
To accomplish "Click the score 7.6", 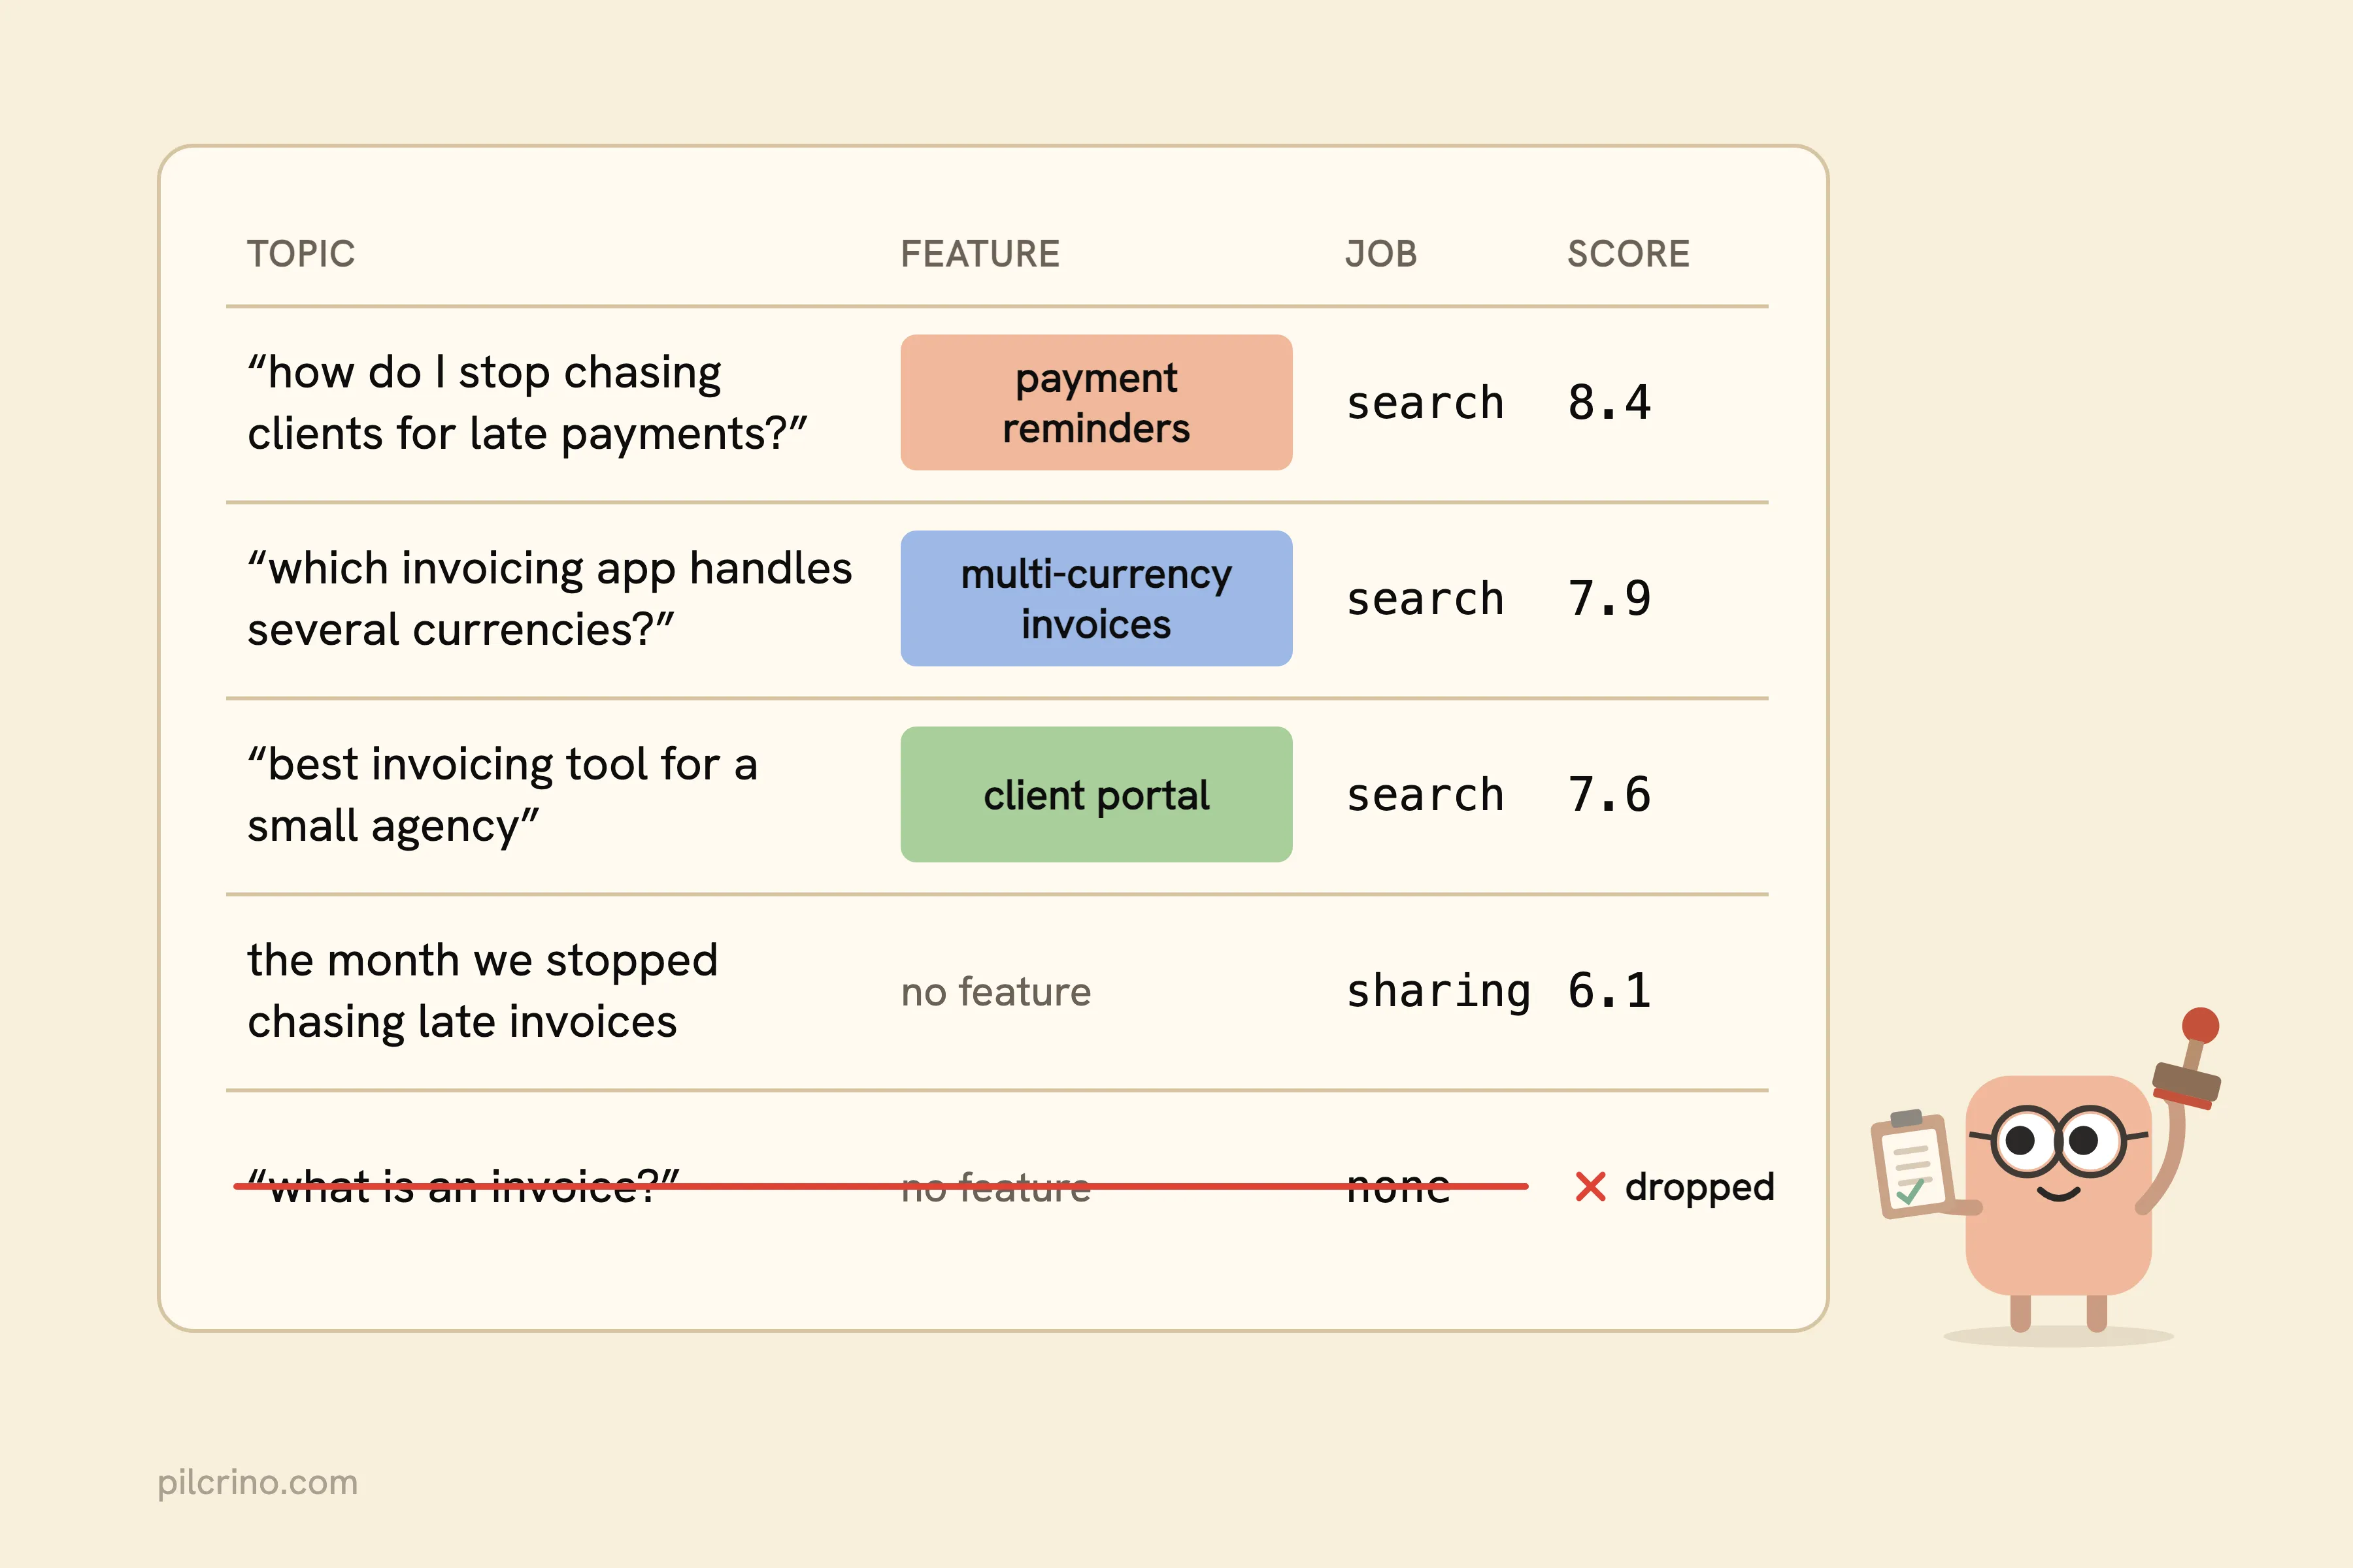I will click(1609, 795).
